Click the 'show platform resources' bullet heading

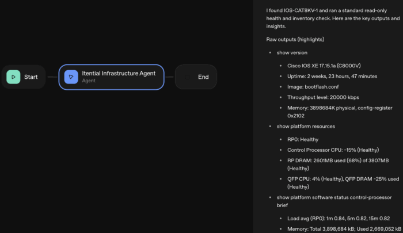coord(306,126)
